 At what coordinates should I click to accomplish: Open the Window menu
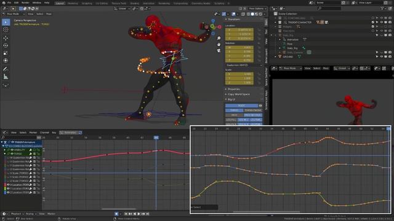coord(37,2)
